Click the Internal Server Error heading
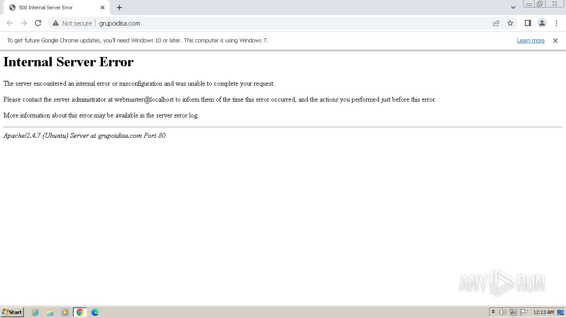Screen dimensions: 566x318 (69, 62)
